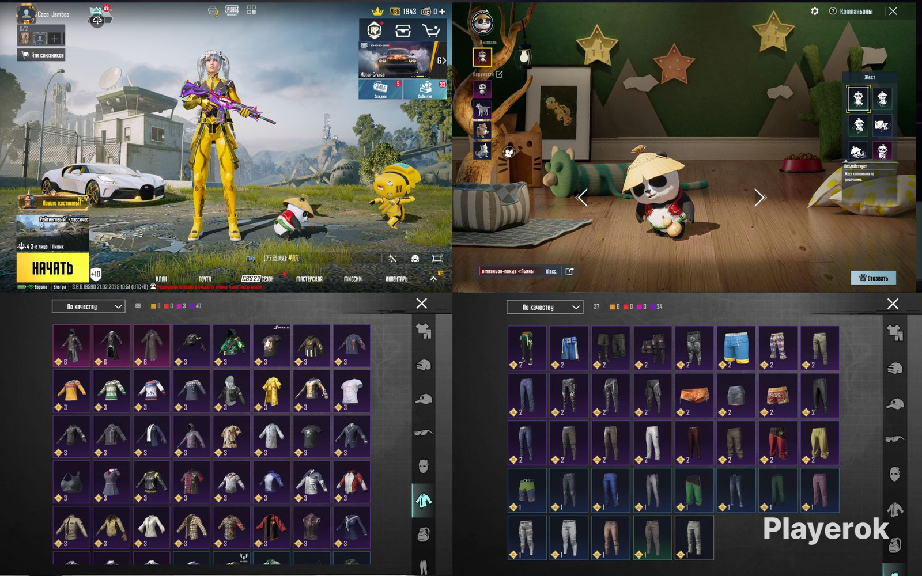922x576 pixels.
Task: Select the highlighted first gesture in Жест panel
Action: tap(858, 98)
